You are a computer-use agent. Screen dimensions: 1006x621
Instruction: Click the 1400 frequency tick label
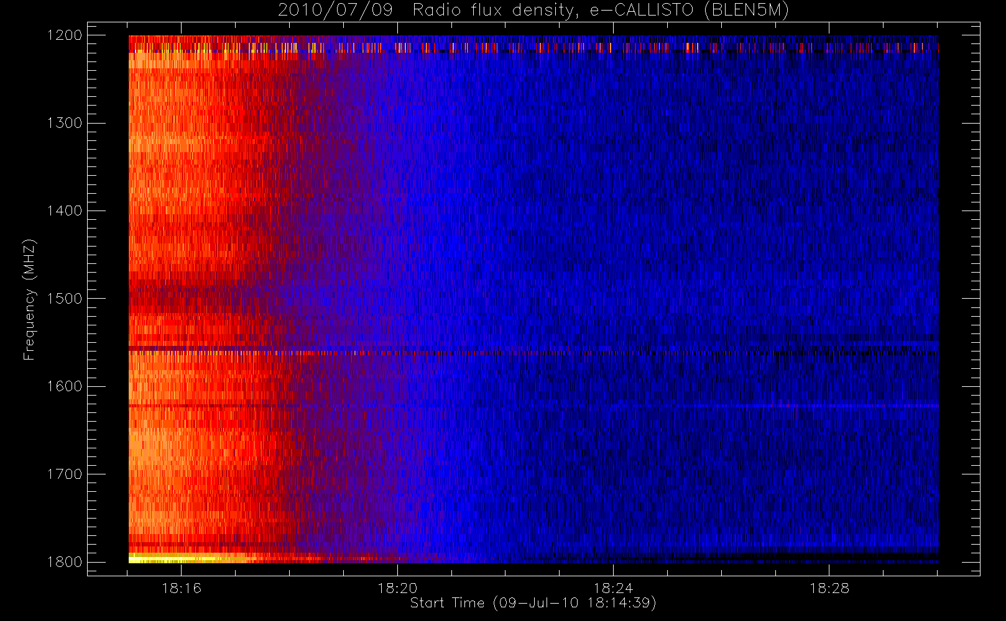pyautogui.click(x=65, y=211)
